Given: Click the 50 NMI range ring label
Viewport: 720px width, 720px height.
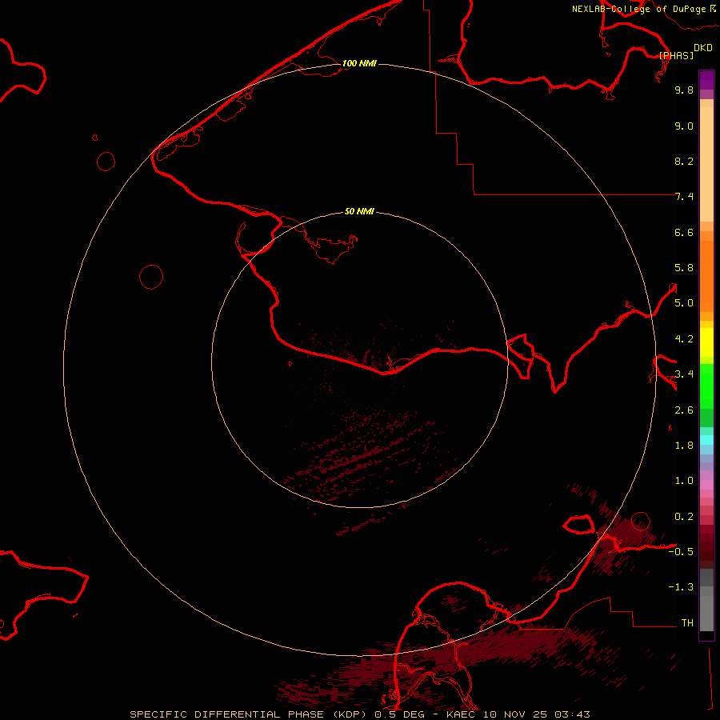Looking at the screenshot, I should click(359, 211).
